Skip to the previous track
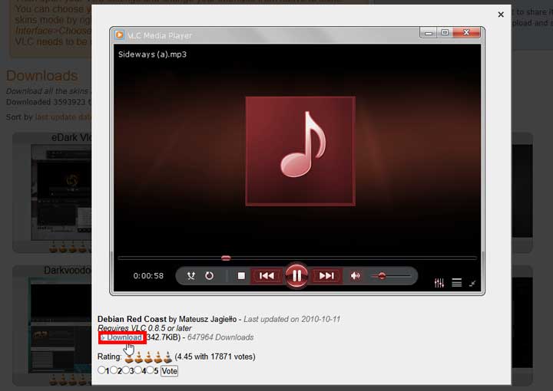553x391 pixels. point(267,275)
